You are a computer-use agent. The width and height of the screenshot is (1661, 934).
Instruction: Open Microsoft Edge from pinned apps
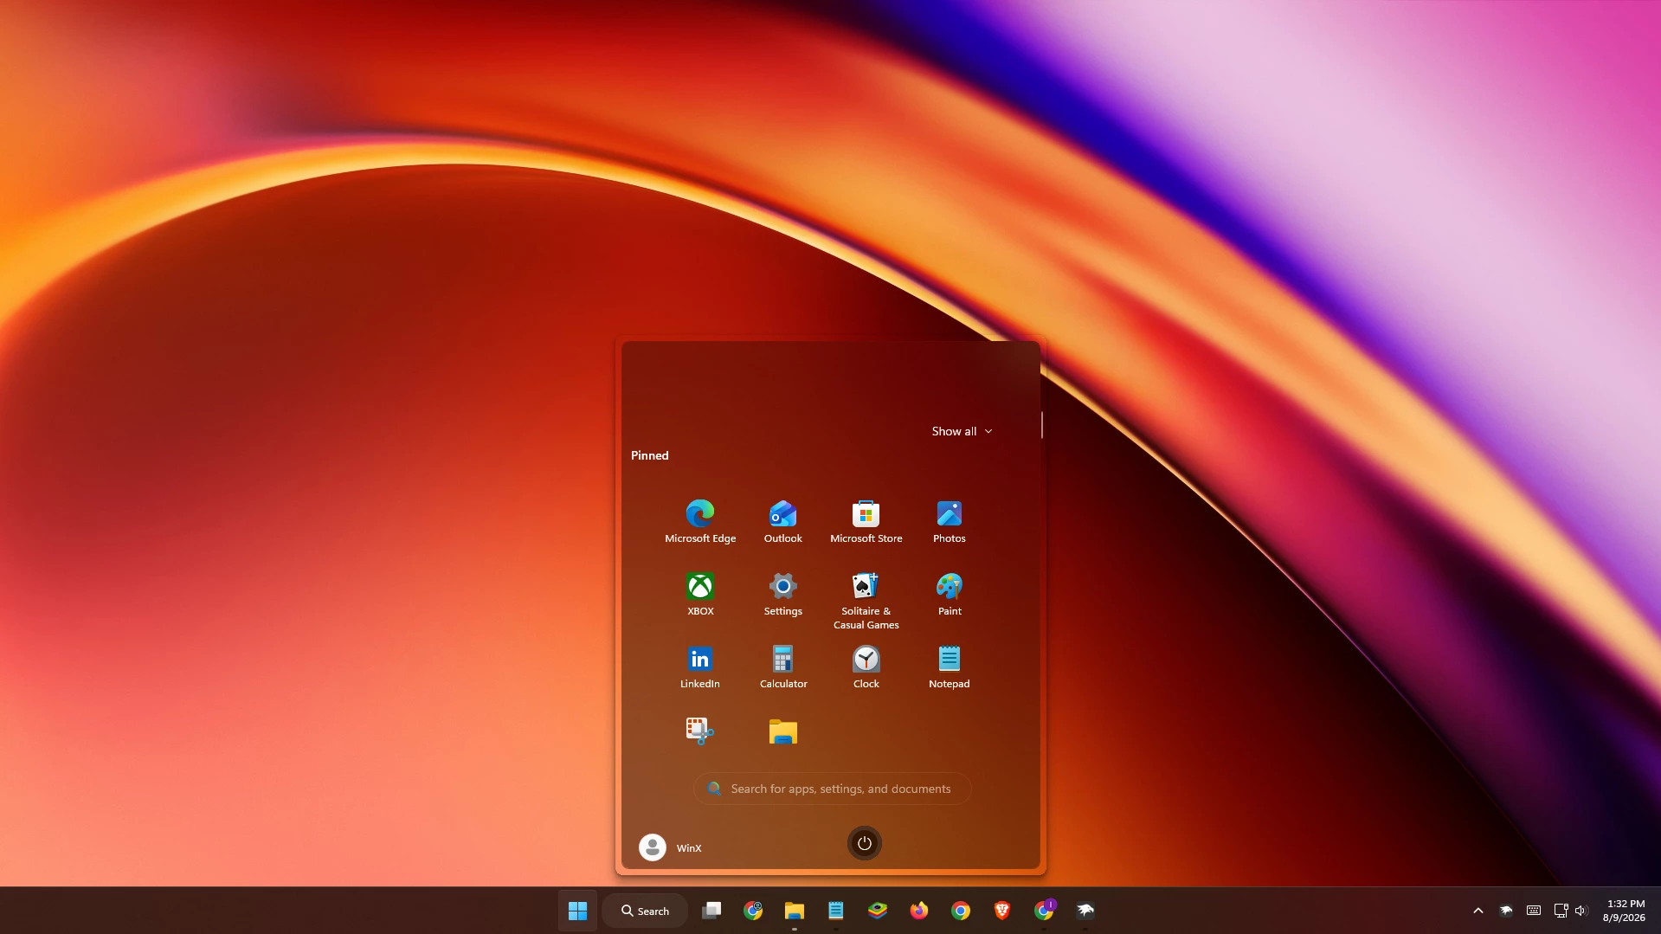[x=699, y=521]
